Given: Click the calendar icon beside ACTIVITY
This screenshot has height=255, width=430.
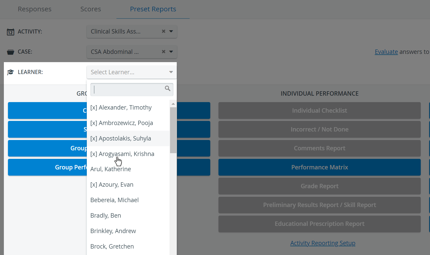Looking at the screenshot, I should point(10,32).
